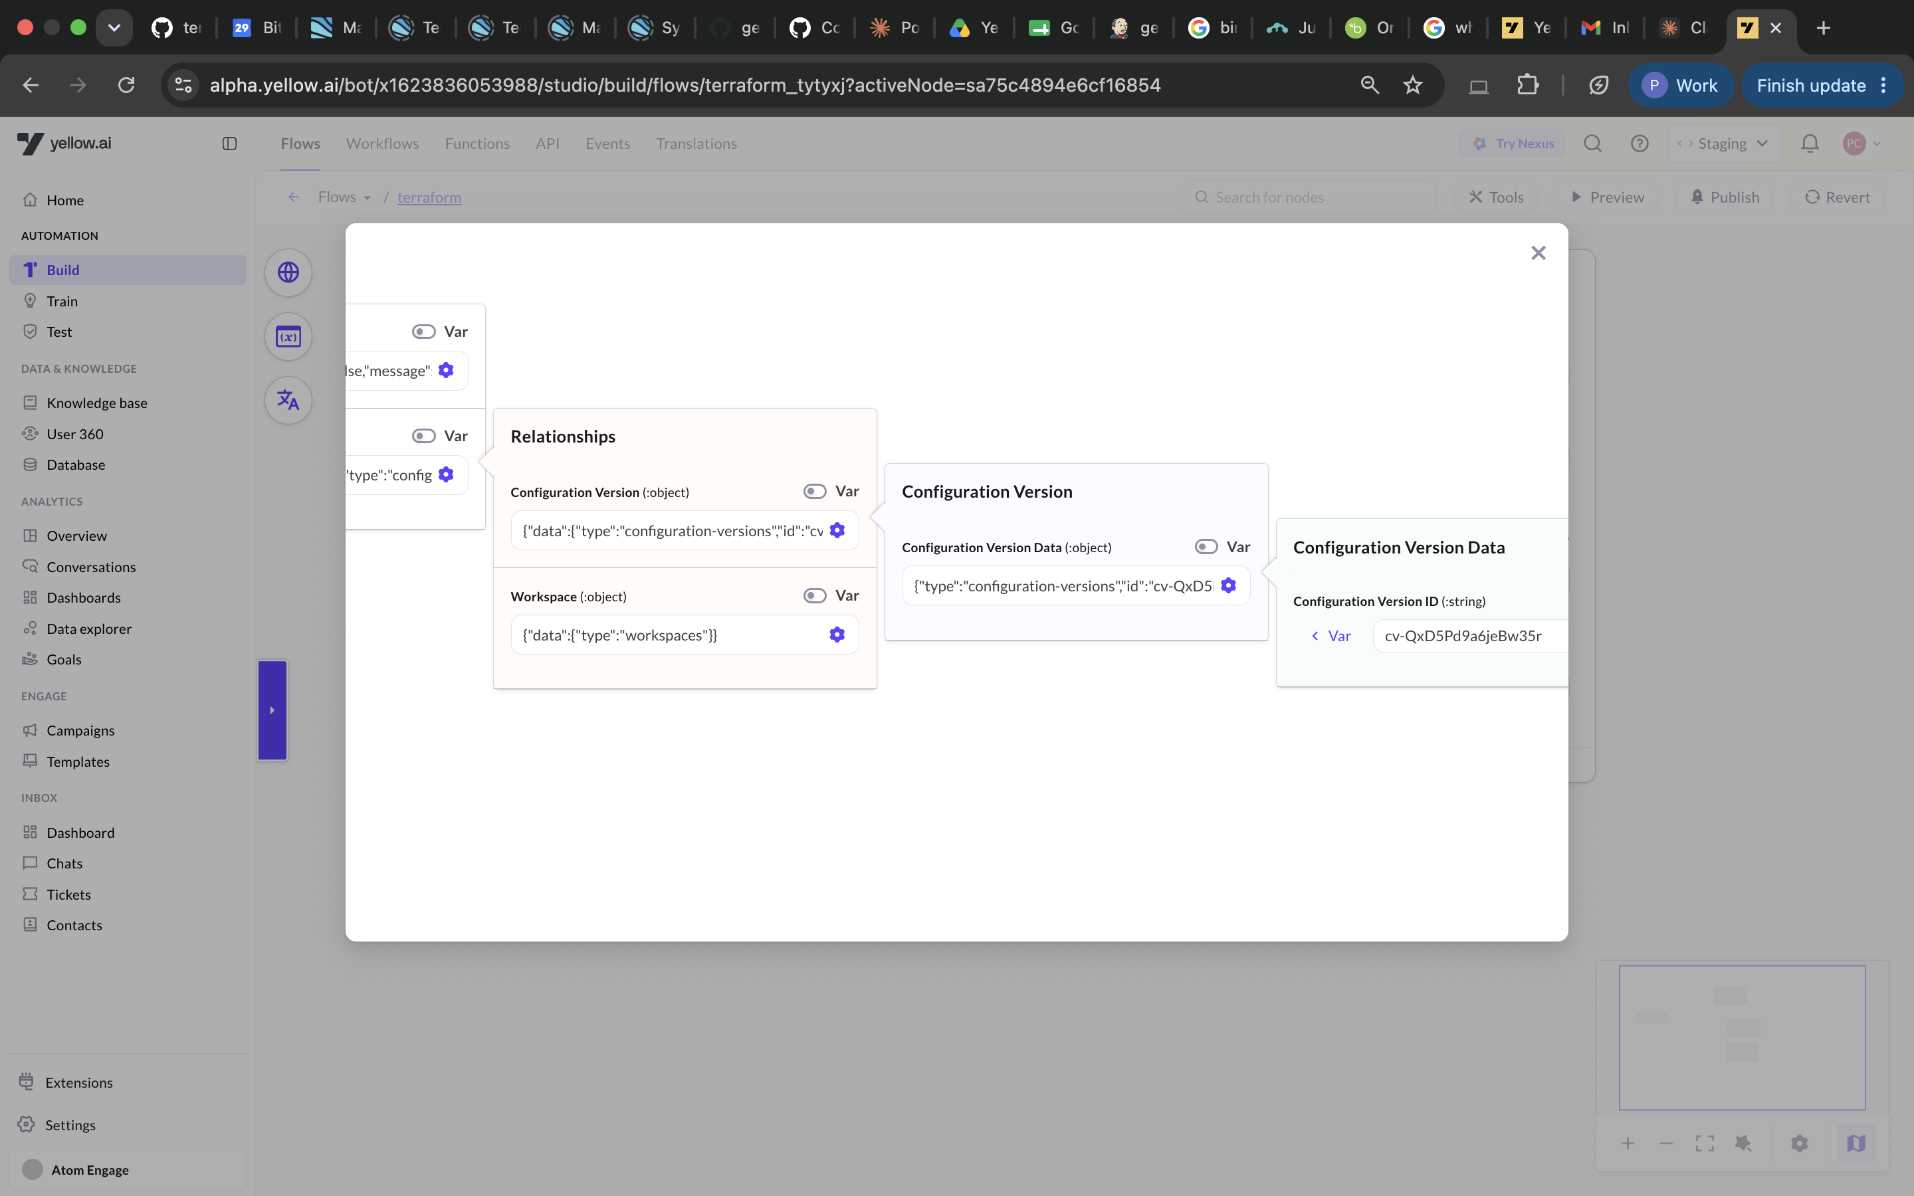Screen dimensions: 1914x1196
Task: Click the Configuration Version ID string field
Action: pyautogui.click(x=1470, y=636)
